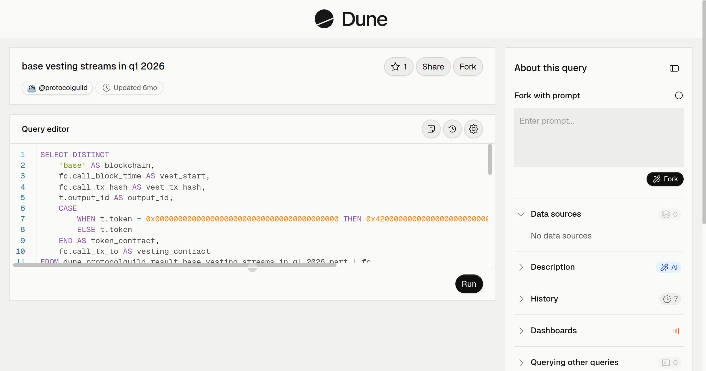This screenshot has width=706, height=371.
Task: Click 'ELSE t.token' in the editor
Action: (104, 230)
